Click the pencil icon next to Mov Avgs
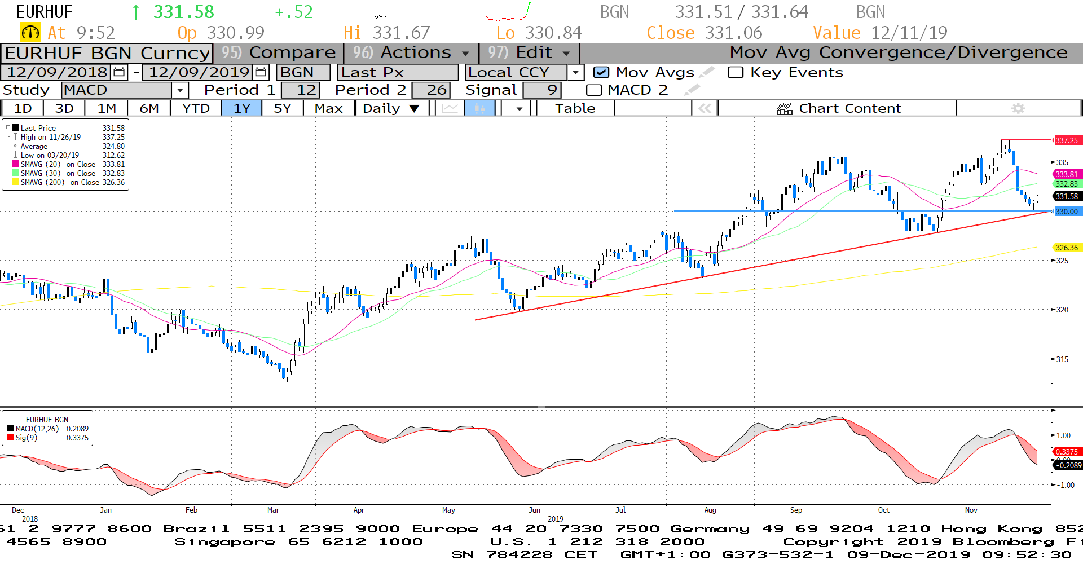Screen dimensions: 1083x586 707,72
